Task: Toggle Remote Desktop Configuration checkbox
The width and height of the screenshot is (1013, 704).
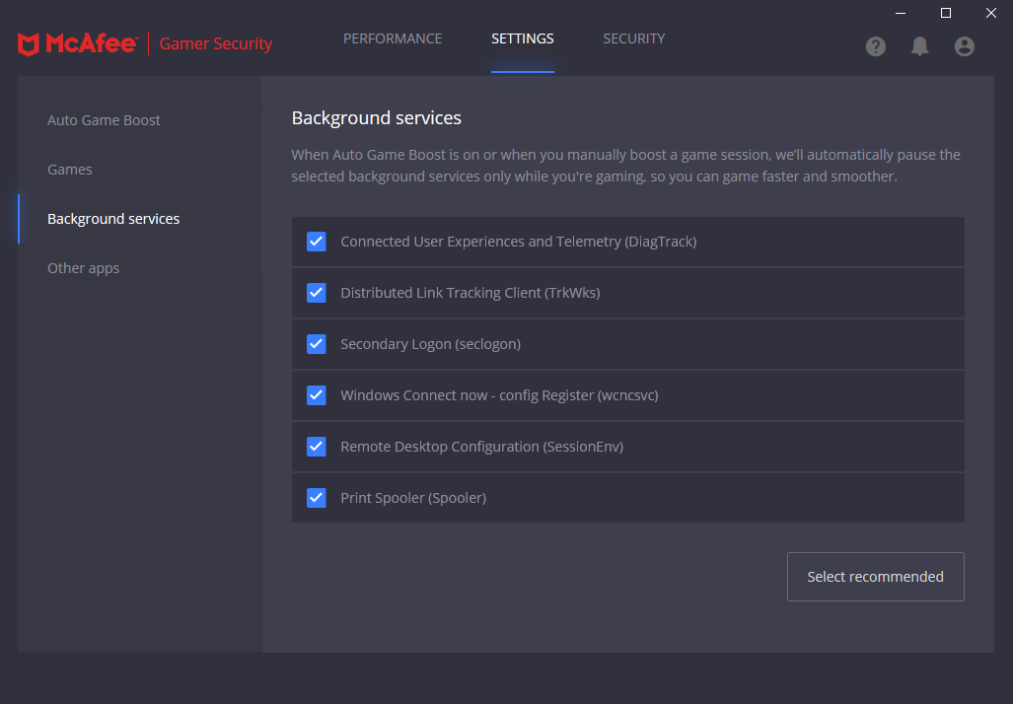Action: pyautogui.click(x=317, y=447)
